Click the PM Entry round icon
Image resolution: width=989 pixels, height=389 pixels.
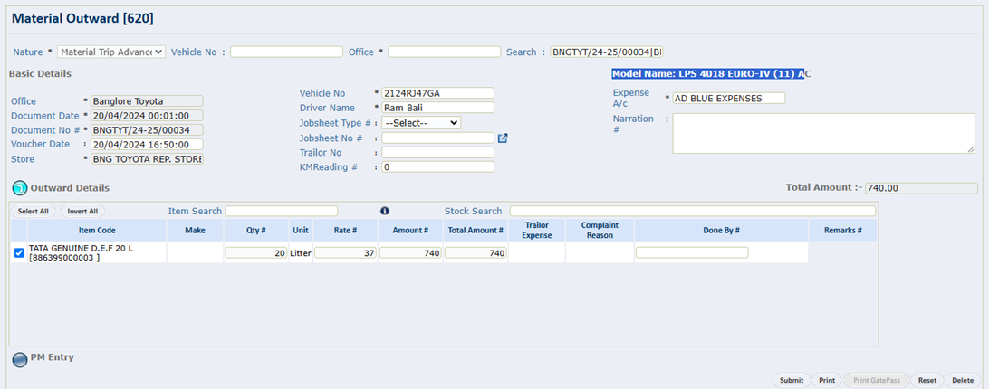click(20, 358)
